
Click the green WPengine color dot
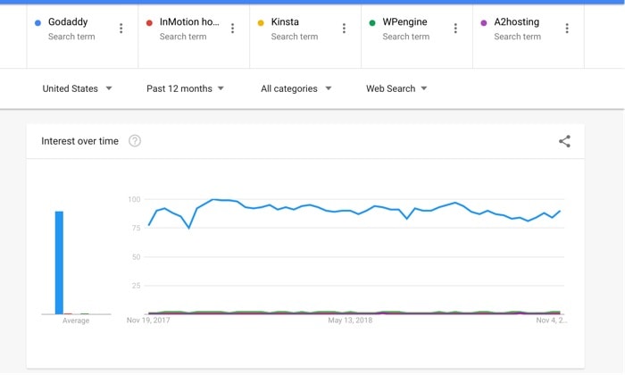372,22
